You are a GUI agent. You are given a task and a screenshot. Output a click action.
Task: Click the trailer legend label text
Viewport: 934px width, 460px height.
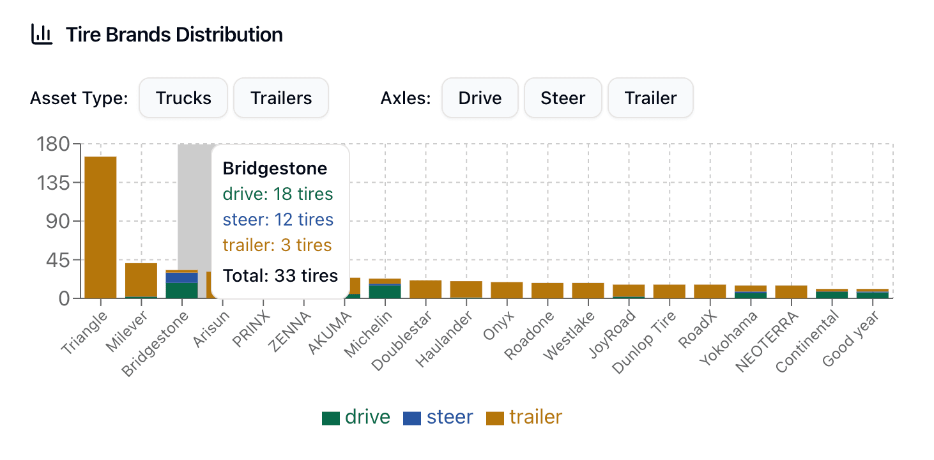(x=535, y=417)
